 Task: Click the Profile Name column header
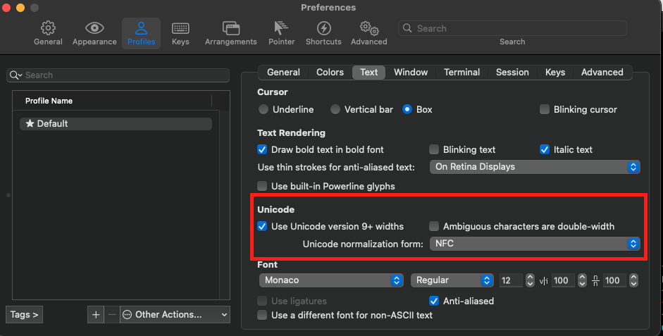click(112, 101)
